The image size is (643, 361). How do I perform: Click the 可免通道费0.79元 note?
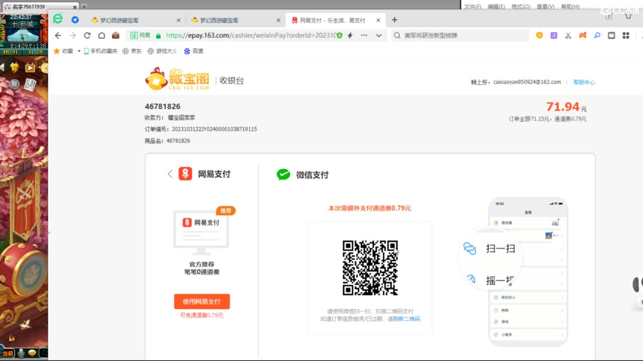click(202, 315)
